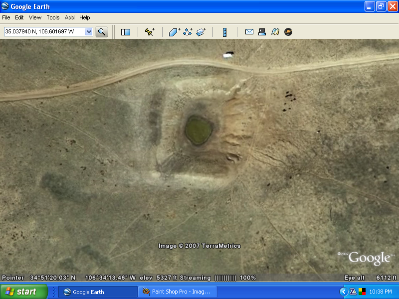Click the green pond in the map

(x=199, y=130)
